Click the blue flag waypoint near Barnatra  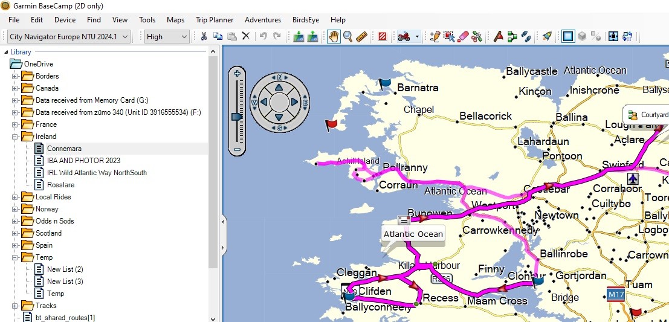(385, 83)
